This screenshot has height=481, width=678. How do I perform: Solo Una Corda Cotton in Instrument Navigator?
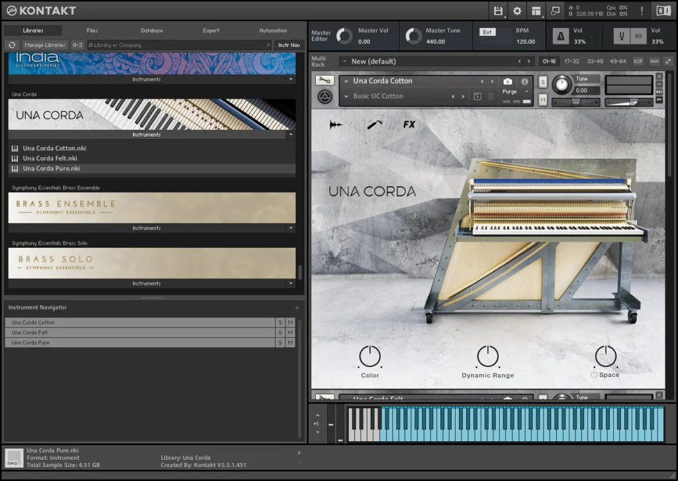280,323
